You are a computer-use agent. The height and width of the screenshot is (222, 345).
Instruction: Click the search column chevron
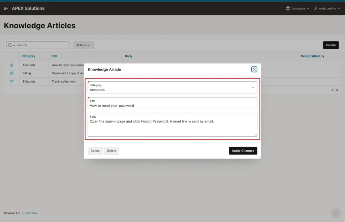14,45
